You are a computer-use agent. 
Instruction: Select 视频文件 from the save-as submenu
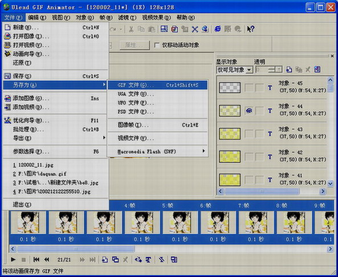click(x=157, y=138)
